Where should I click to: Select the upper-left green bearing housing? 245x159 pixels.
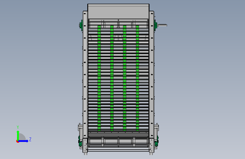coord(81,25)
